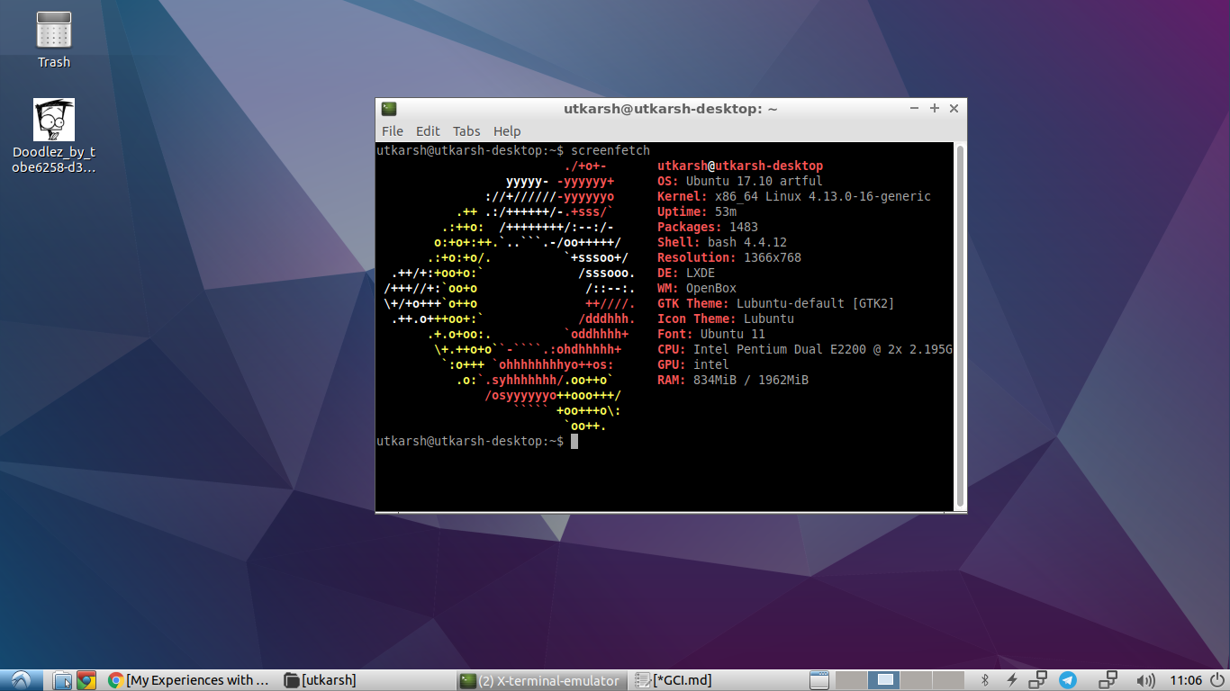
Task: Click the terminal icon in the window title bar
Action: [388, 108]
